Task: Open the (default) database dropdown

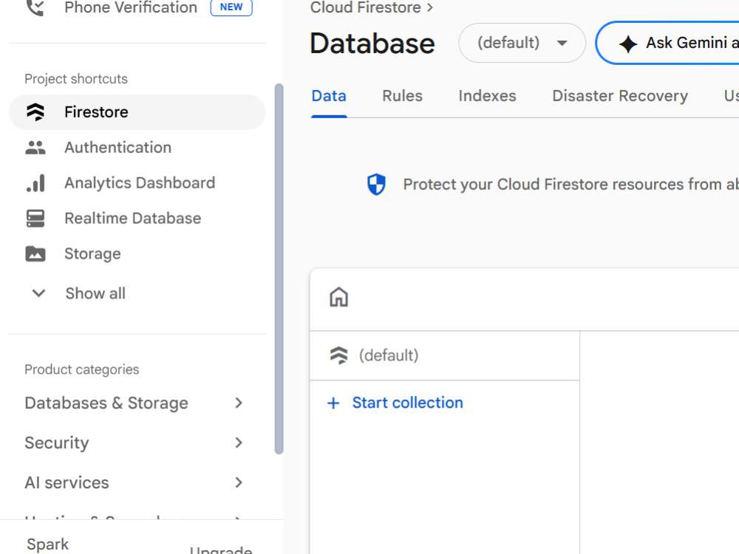Action: pyautogui.click(x=522, y=43)
